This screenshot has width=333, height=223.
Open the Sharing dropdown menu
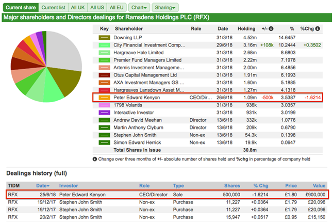point(165,8)
